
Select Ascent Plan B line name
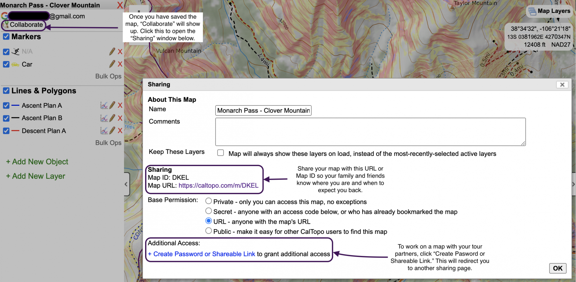point(42,118)
